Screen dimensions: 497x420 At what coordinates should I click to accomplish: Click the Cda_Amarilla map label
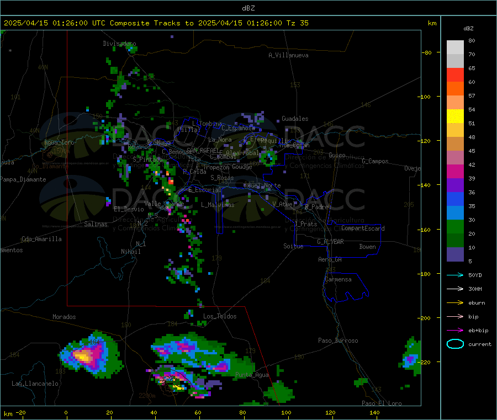41,239
